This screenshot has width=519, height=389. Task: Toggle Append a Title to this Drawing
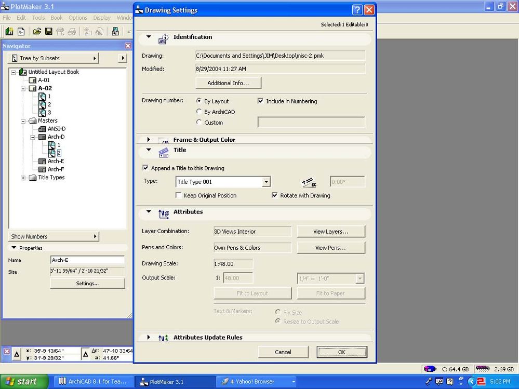[145, 168]
